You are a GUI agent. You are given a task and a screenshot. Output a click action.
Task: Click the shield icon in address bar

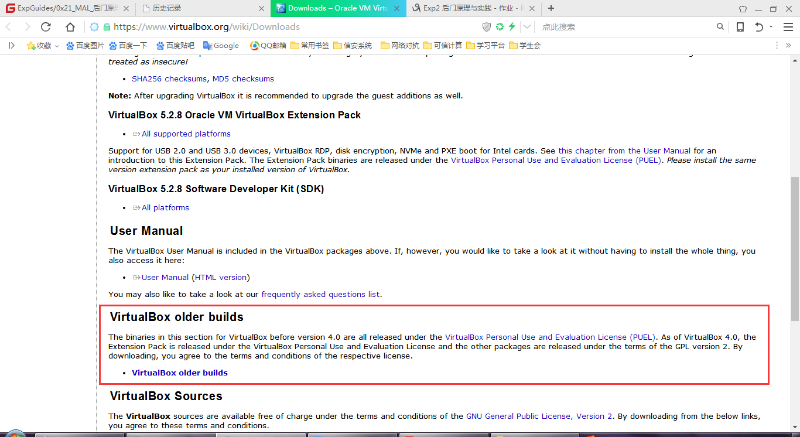[x=487, y=27]
